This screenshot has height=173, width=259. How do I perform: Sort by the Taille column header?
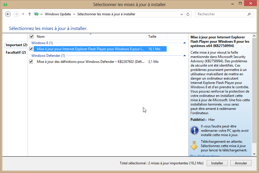point(156,37)
